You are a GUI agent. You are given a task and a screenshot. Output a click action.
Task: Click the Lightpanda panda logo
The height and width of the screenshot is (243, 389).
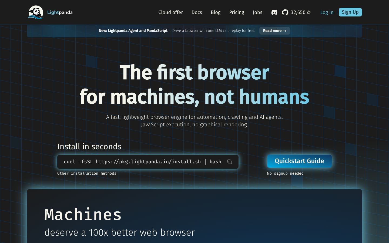(x=35, y=12)
